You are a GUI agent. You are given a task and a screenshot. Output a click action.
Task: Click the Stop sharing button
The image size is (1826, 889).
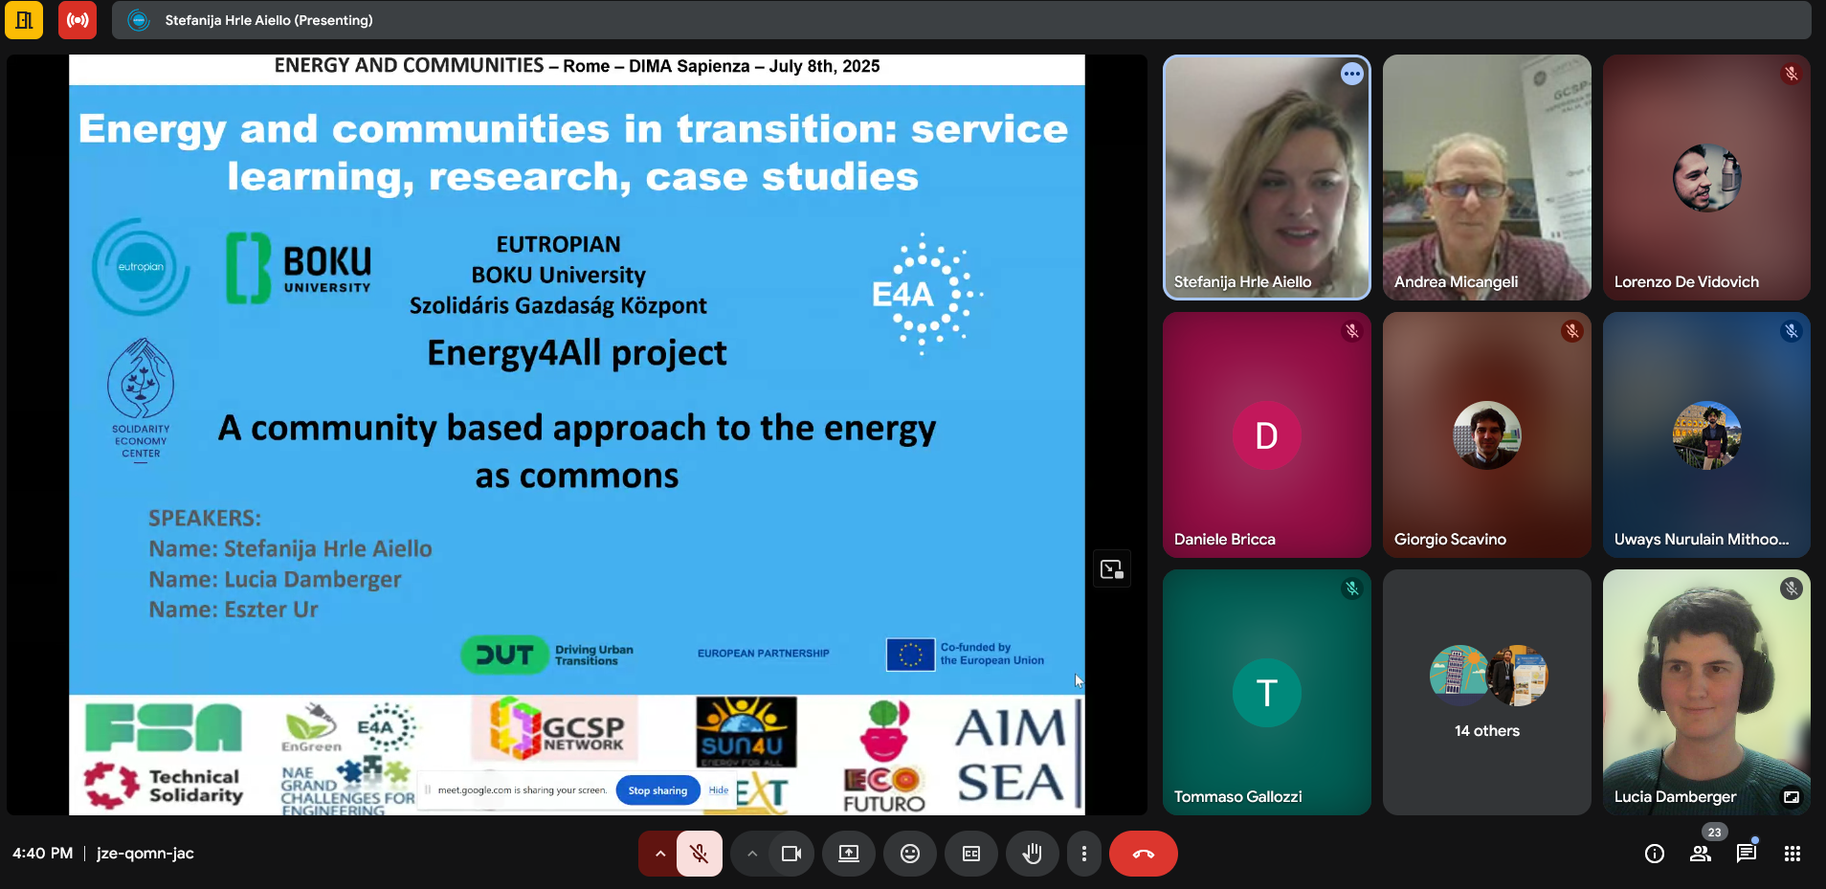[657, 790]
